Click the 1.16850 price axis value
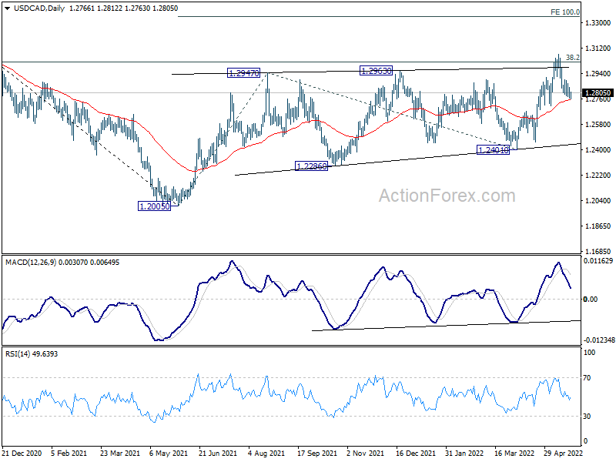Image resolution: width=616 pixels, height=462 pixels. coord(597,252)
